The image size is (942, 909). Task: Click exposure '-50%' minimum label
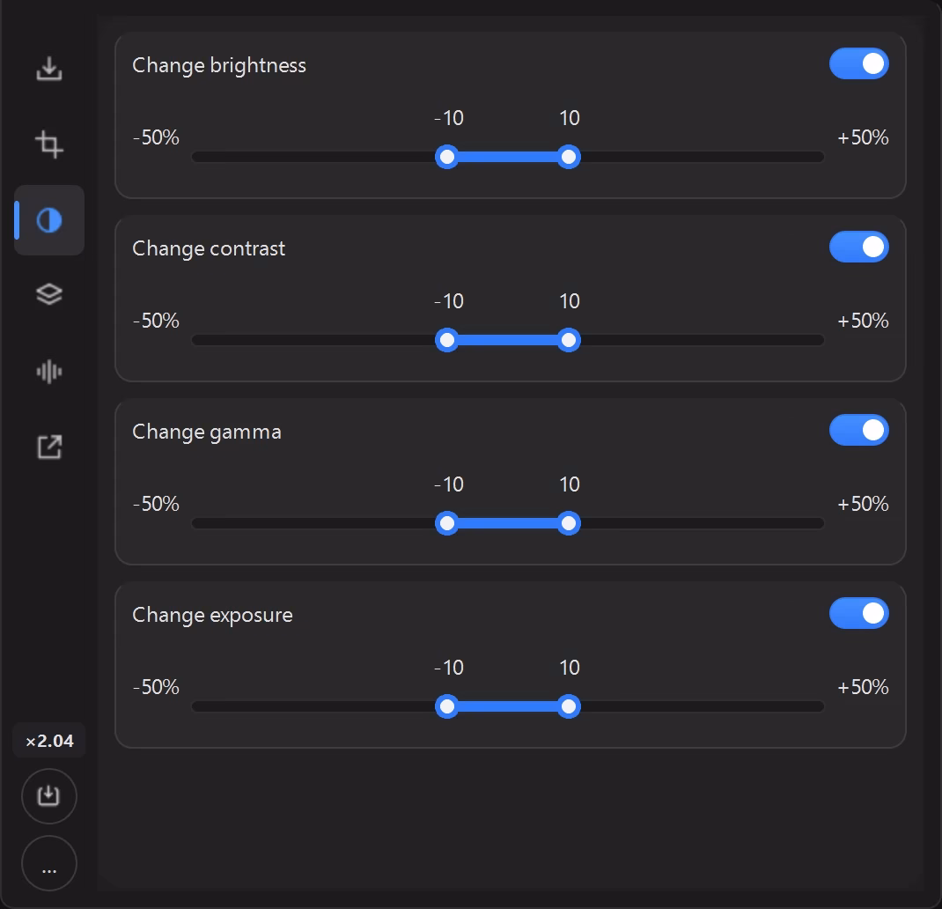(x=156, y=687)
